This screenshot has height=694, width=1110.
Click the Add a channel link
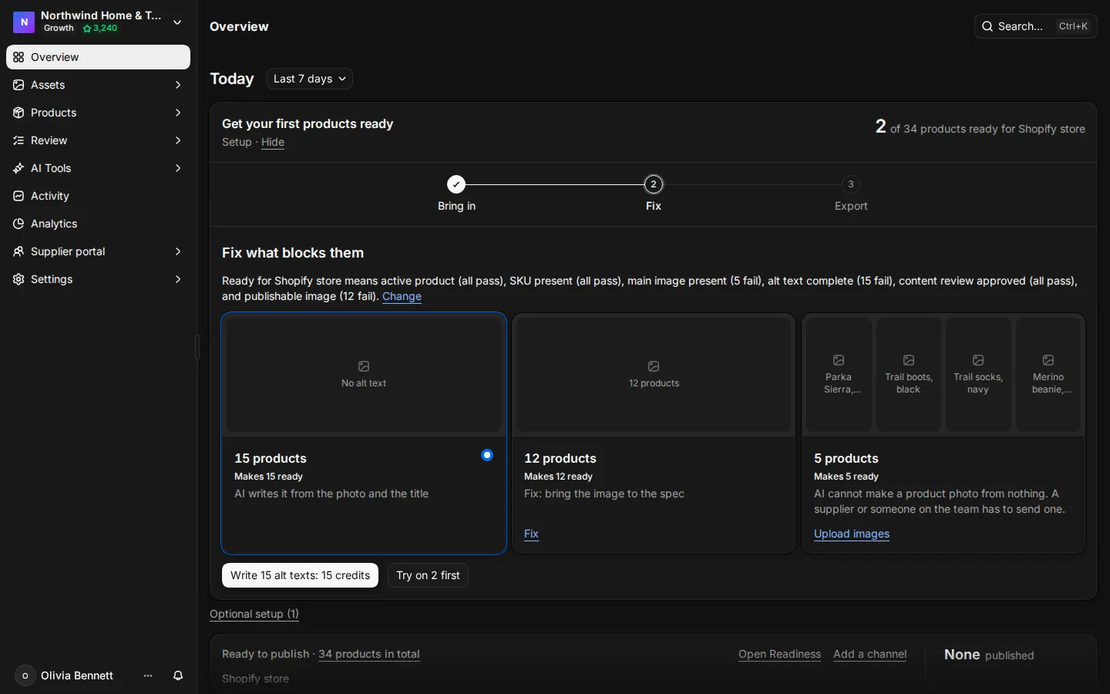[x=869, y=654]
